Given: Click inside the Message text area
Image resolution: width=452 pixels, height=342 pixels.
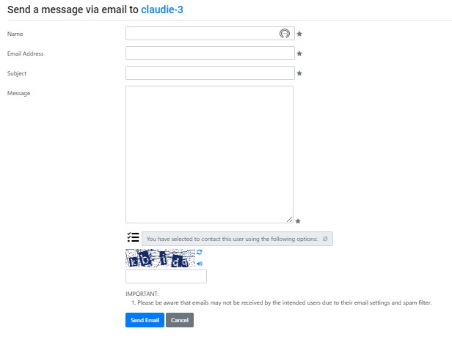Looking at the screenshot, I should pyautogui.click(x=209, y=155).
